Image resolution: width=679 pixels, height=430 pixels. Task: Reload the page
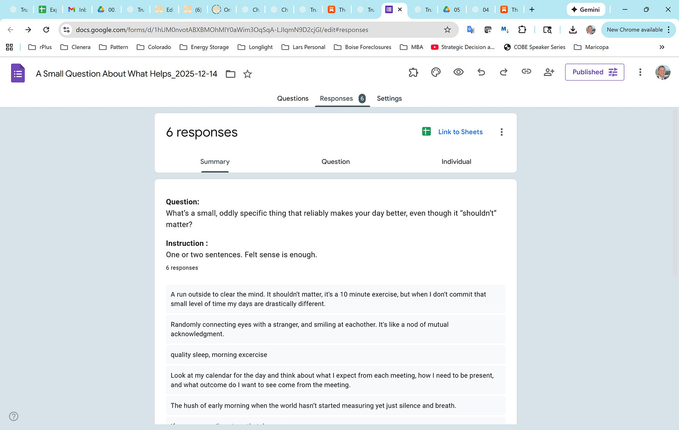coord(46,29)
